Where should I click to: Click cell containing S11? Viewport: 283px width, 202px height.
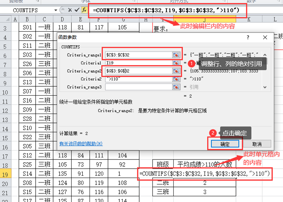27,45
